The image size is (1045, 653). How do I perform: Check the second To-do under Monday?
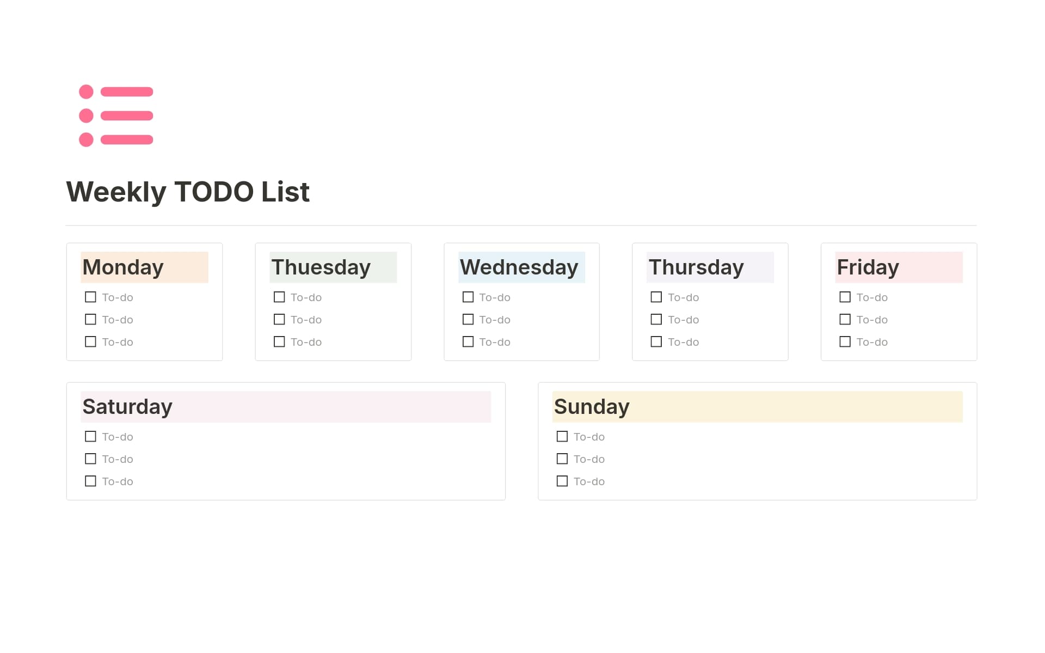(x=90, y=319)
